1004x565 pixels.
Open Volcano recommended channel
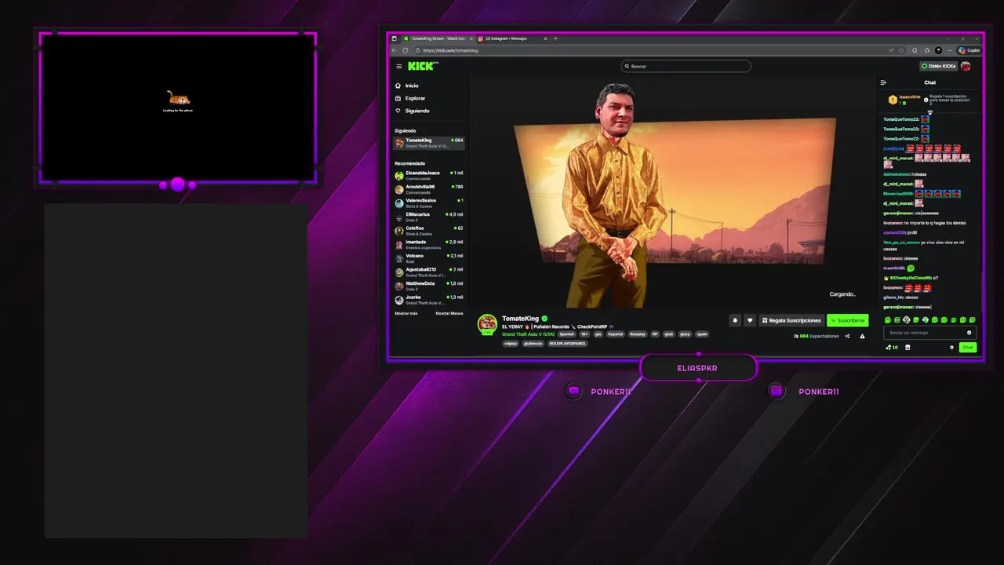429,257
